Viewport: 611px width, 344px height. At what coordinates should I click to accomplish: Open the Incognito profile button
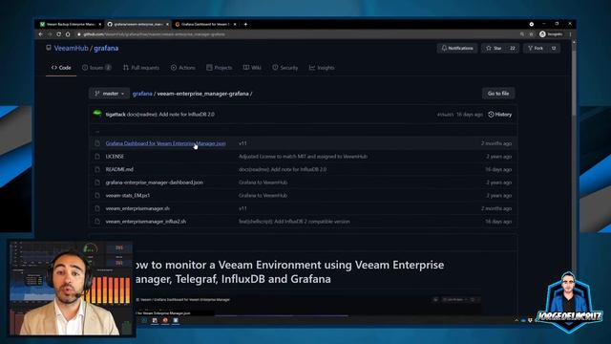click(551, 34)
